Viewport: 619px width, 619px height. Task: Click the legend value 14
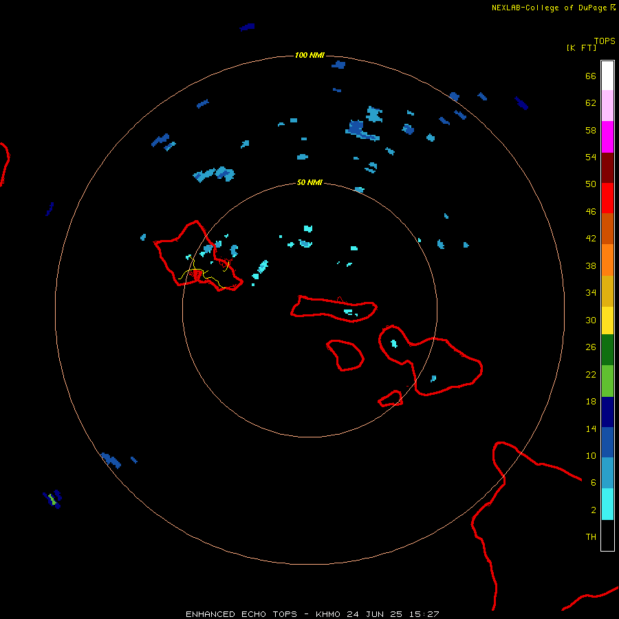591,428
